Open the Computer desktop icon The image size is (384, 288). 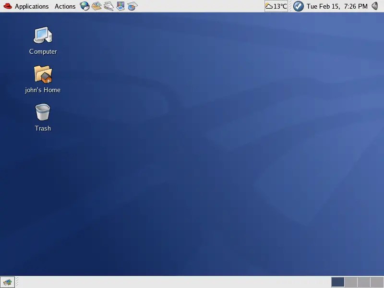coord(43,37)
